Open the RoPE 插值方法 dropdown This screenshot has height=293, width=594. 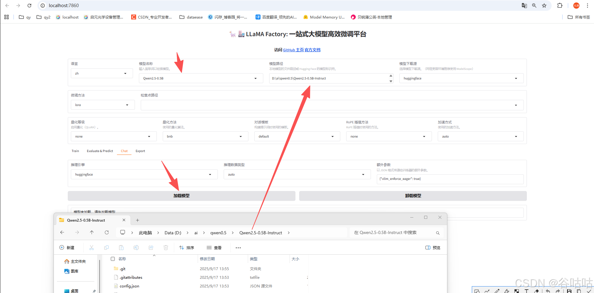[389, 136]
